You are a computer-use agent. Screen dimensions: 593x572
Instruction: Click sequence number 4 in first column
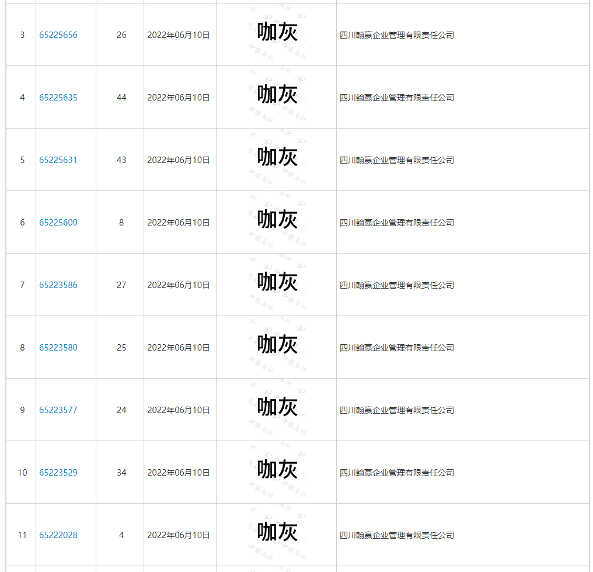(22, 98)
